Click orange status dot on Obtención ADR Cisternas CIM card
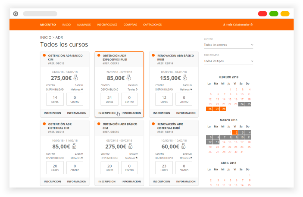Viewport: 303px width, 197px height. coord(44,124)
